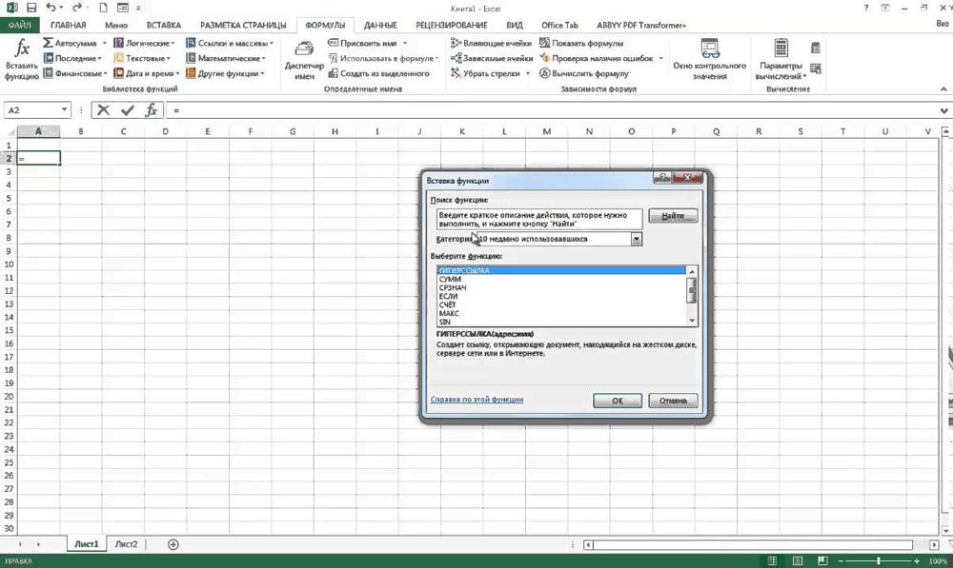
Task: Click Окно контрольного значения icon
Action: coord(709,49)
